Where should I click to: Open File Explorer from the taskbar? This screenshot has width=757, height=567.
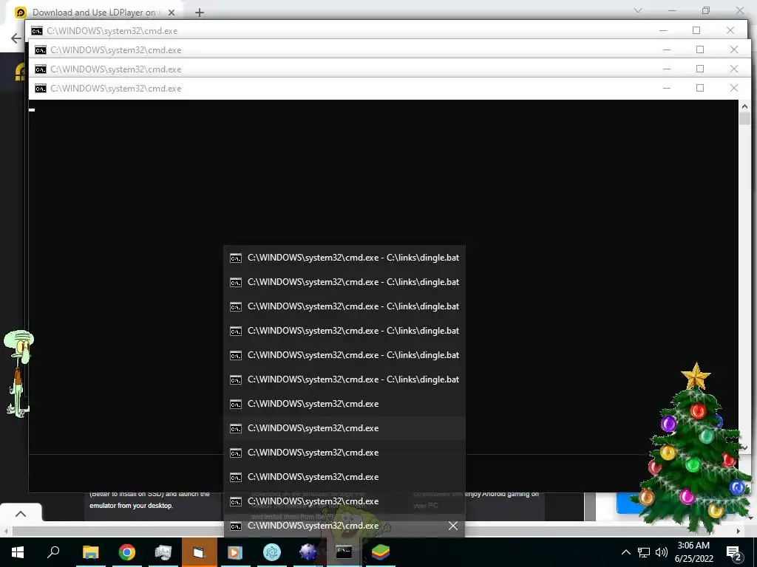coord(91,552)
